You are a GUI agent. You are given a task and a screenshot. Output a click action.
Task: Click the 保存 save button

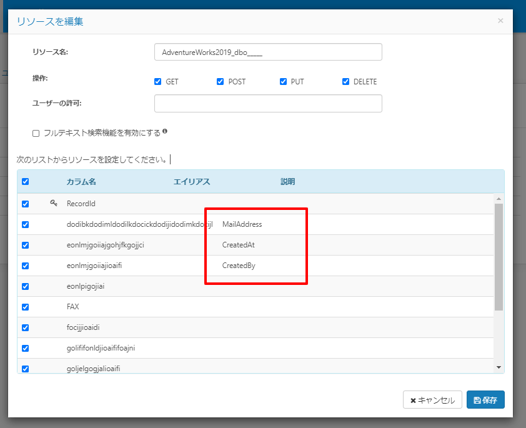pyautogui.click(x=485, y=400)
